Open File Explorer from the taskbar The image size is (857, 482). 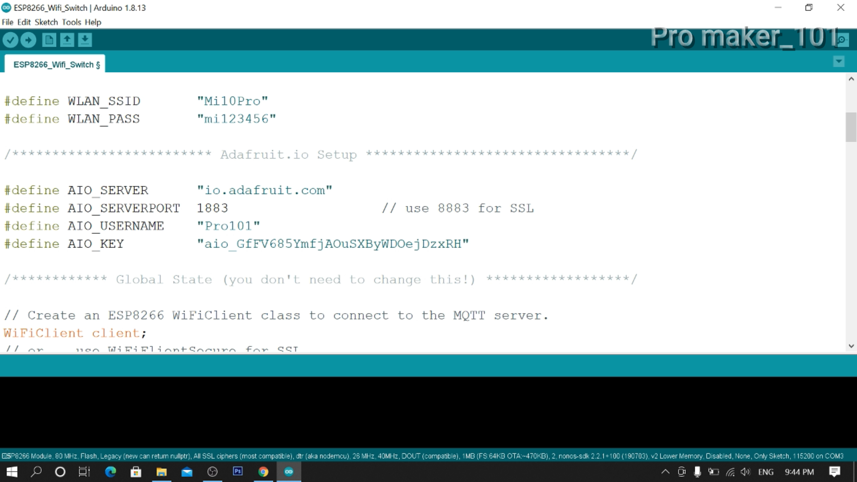161,472
